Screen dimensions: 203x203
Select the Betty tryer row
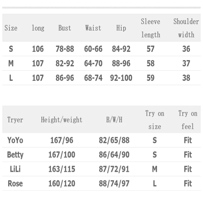(x=101, y=155)
